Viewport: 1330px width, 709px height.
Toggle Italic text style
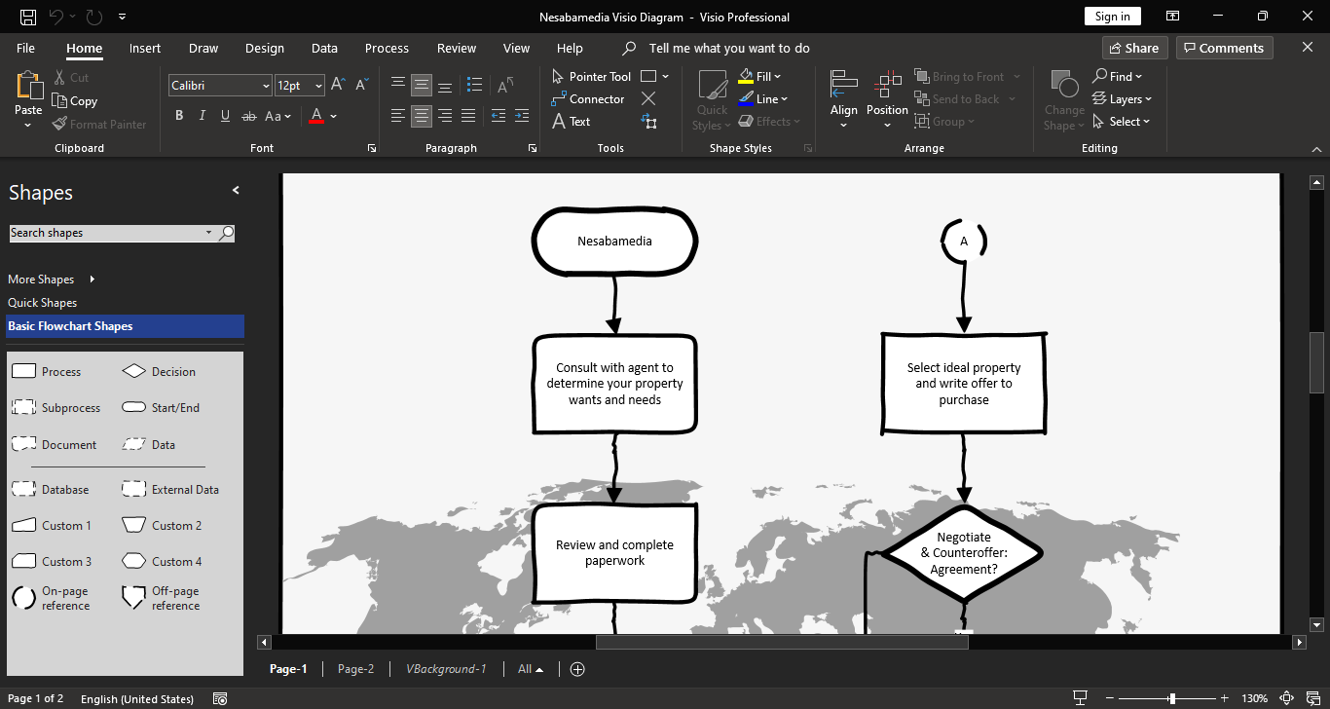click(x=203, y=116)
